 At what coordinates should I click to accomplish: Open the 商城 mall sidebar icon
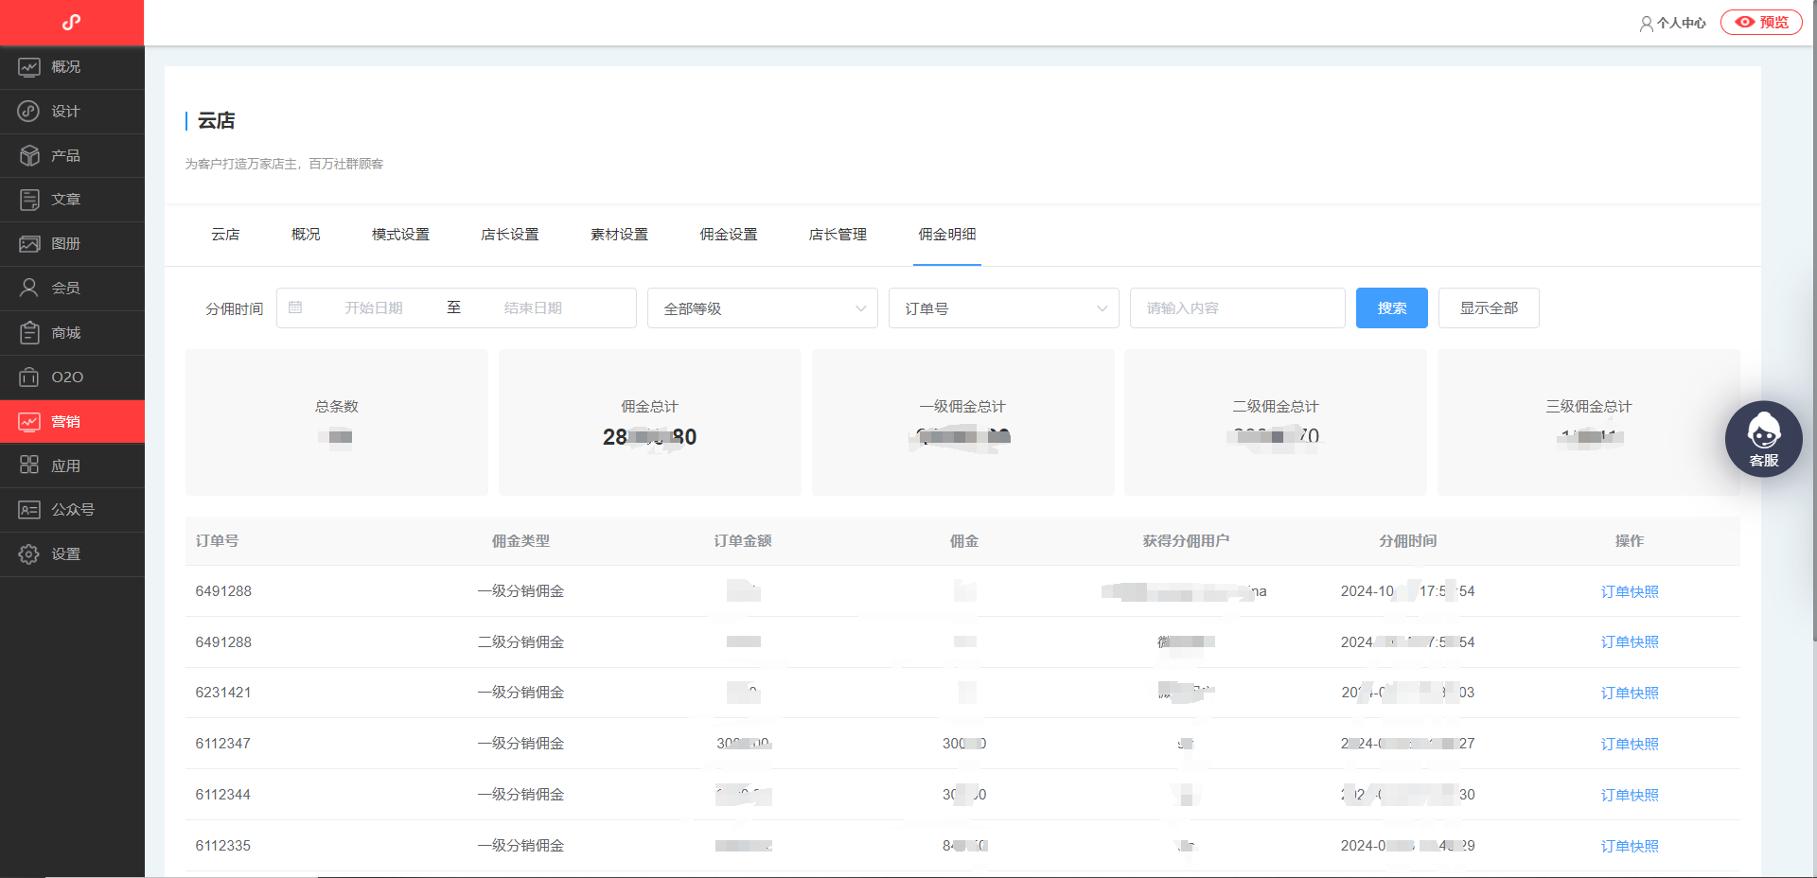coord(29,332)
